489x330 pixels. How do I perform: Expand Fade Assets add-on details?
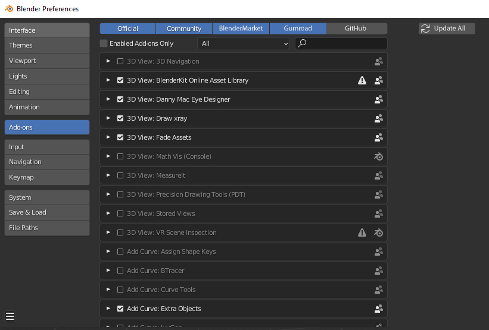pos(108,137)
